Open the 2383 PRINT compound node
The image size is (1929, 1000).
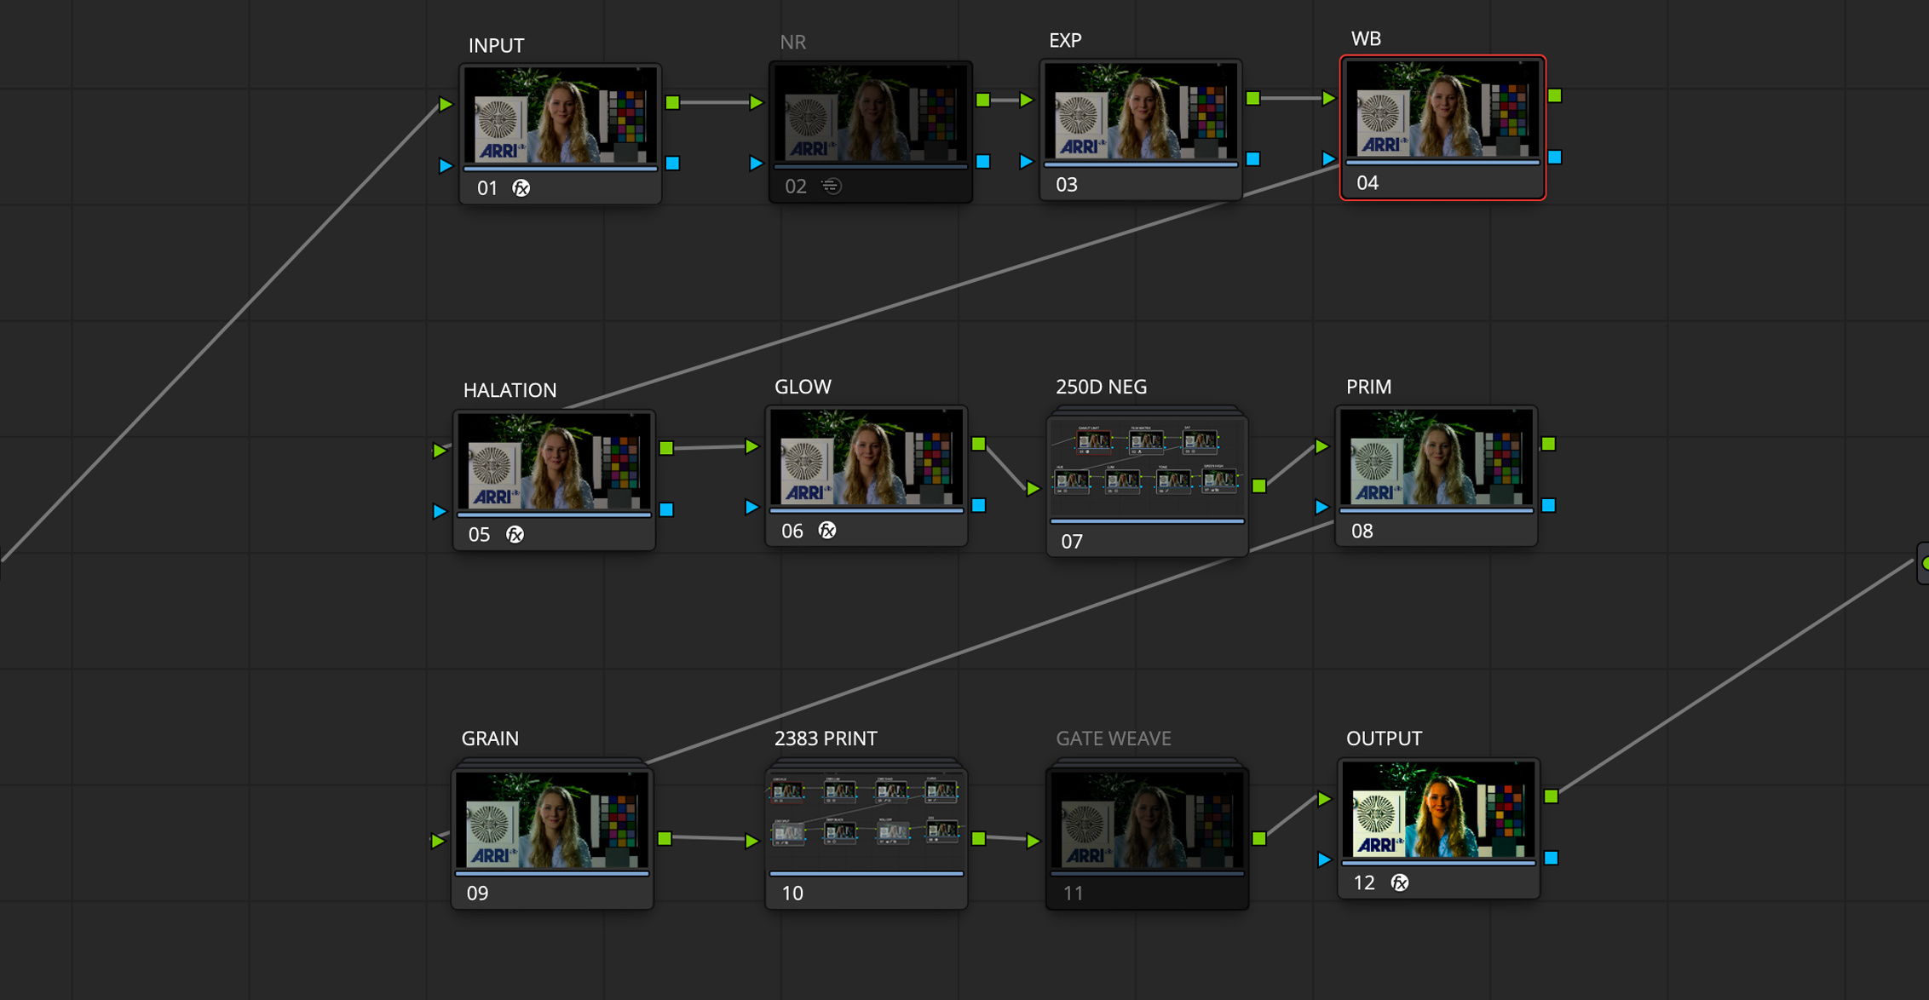tap(866, 816)
